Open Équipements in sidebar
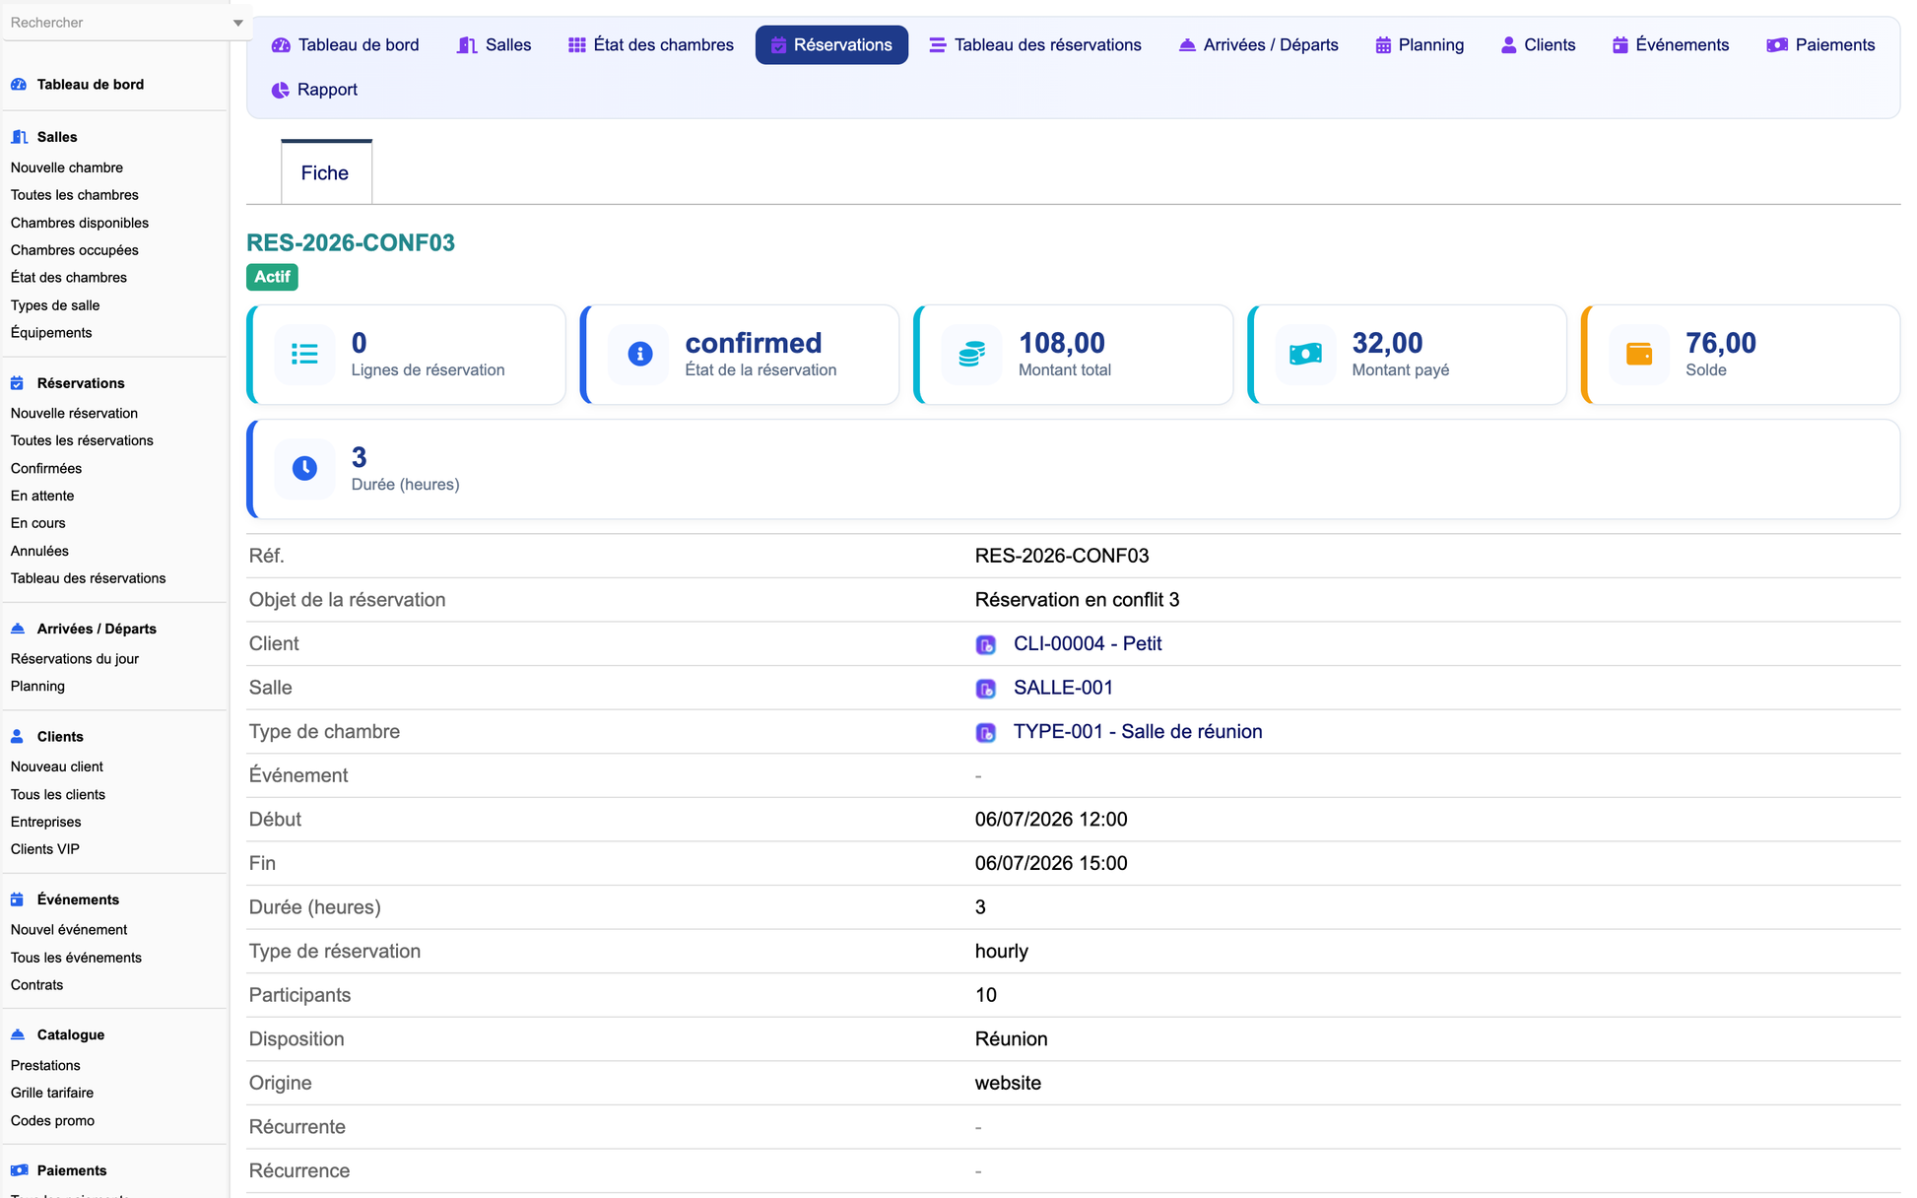 [x=51, y=333]
